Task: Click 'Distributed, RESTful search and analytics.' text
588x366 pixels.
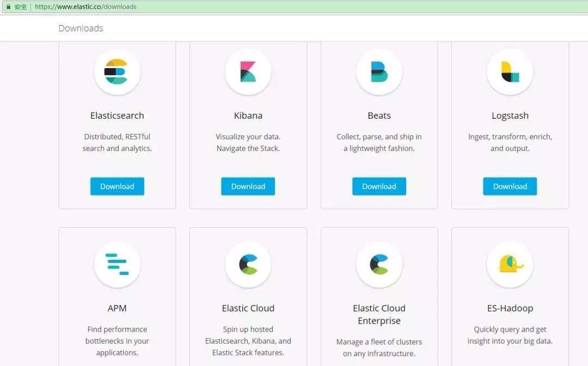Action: (117, 143)
